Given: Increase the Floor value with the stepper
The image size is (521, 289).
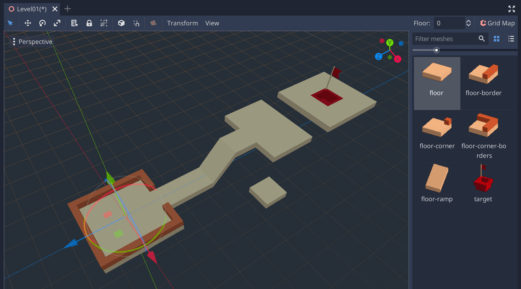Looking at the screenshot, I should [x=469, y=21].
